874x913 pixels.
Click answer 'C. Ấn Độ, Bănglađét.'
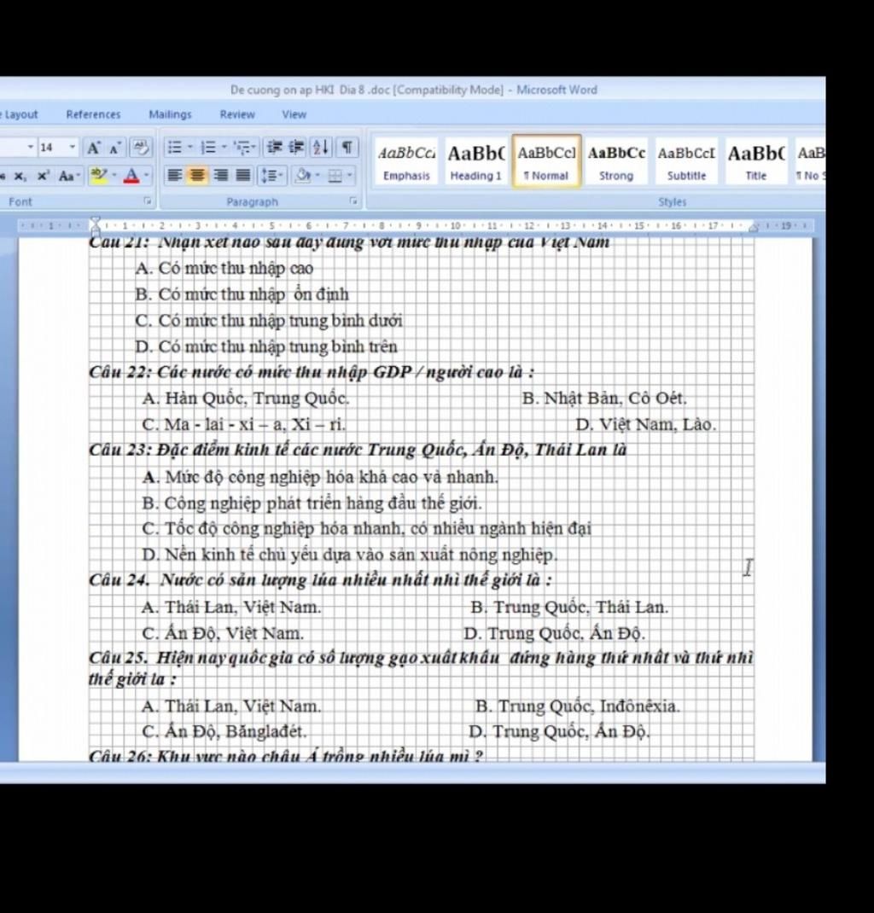224,731
